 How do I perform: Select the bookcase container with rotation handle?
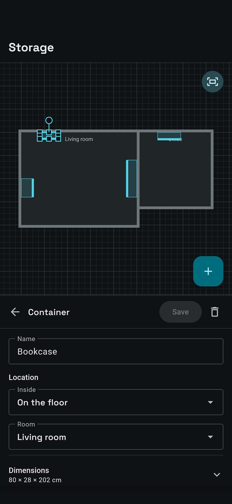pos(49,136)
